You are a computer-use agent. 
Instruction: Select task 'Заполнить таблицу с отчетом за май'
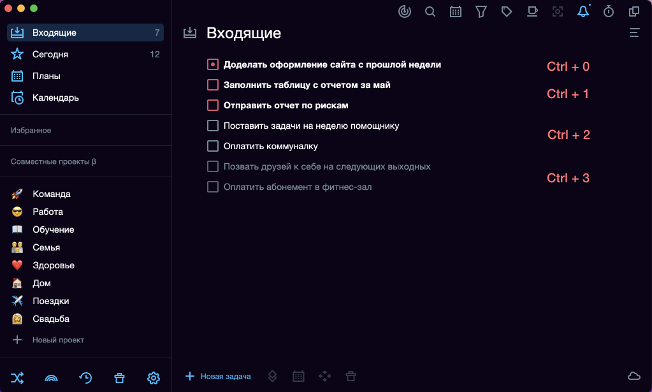click(x=307, y=85)
